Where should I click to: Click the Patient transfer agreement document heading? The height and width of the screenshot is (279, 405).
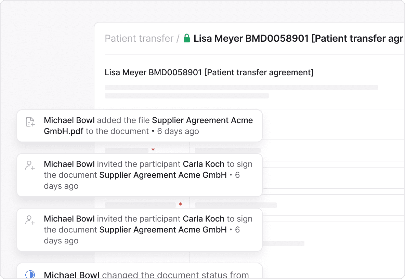pos(209,72)
